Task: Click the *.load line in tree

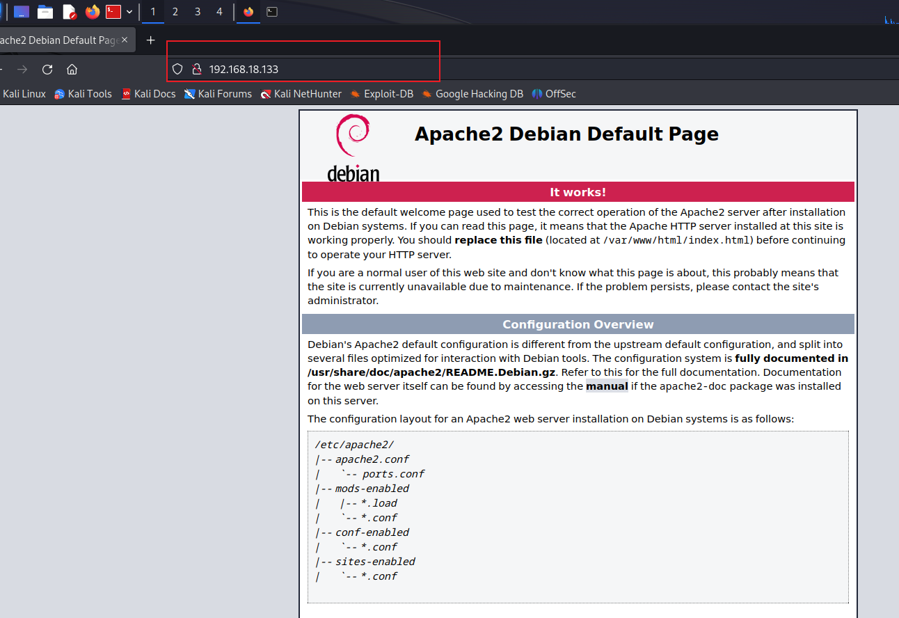Action: click(x=379, y=503)
